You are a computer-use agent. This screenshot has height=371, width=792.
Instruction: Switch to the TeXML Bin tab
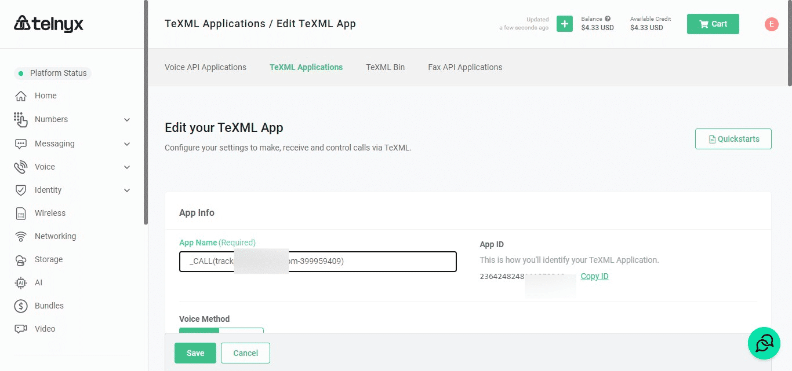[385, 67]
